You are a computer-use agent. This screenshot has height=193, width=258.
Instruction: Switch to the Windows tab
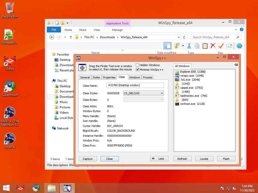pos(135,77)
